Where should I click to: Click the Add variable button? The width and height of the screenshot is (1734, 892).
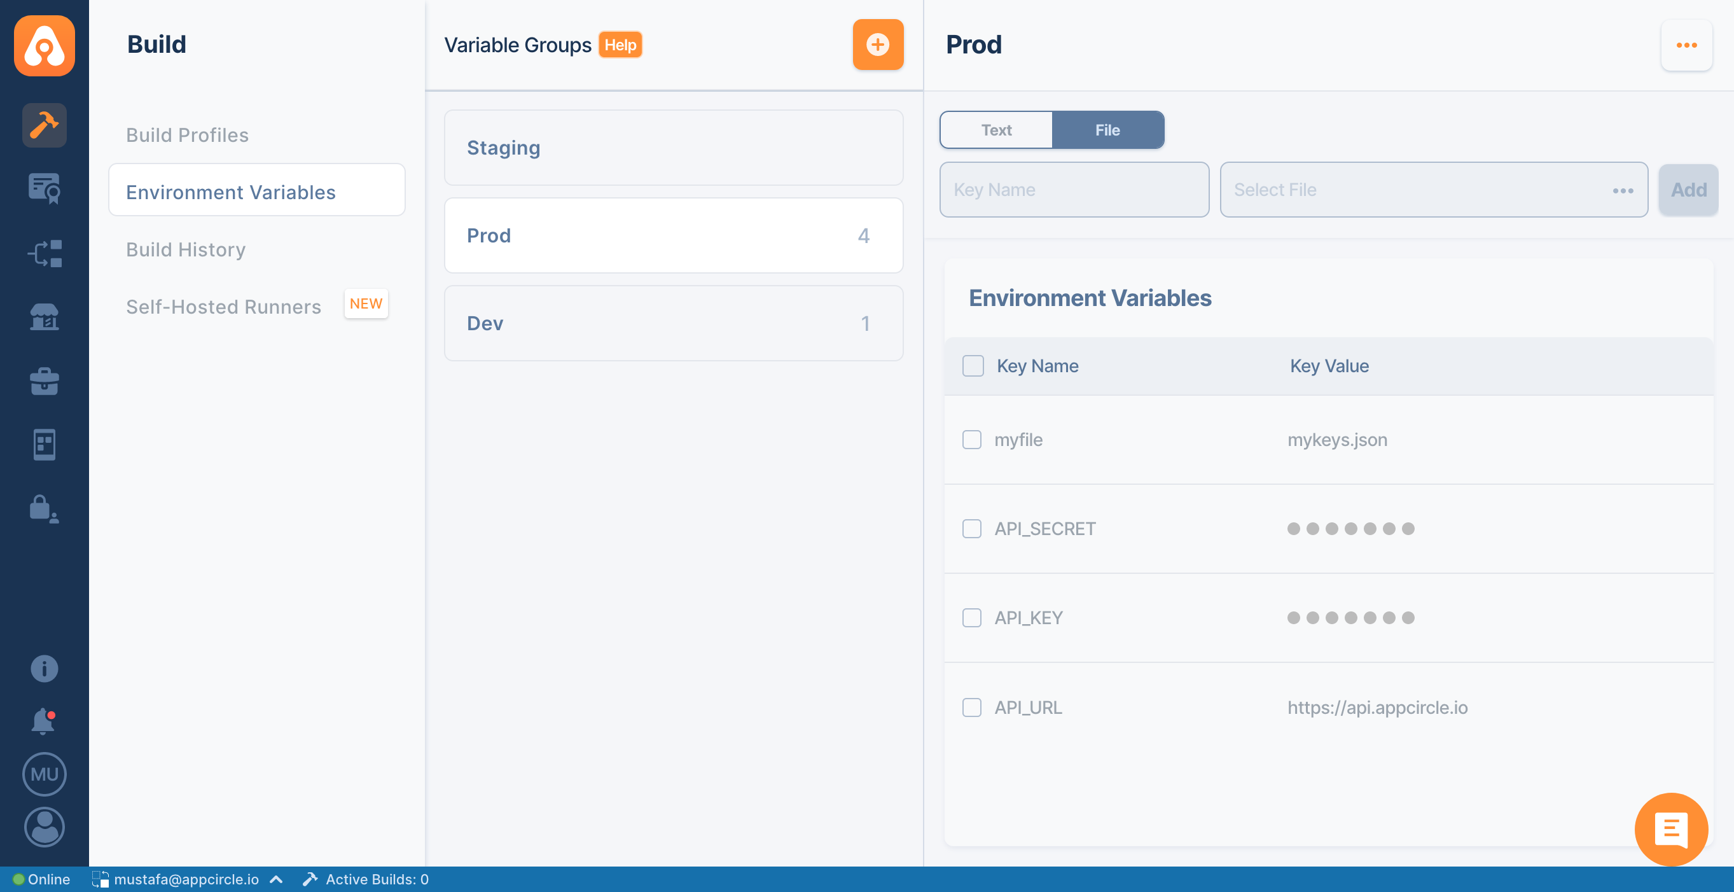coord(1688,190)
